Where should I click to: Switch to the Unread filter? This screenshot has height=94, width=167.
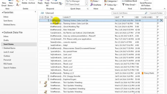coord(50,13)
